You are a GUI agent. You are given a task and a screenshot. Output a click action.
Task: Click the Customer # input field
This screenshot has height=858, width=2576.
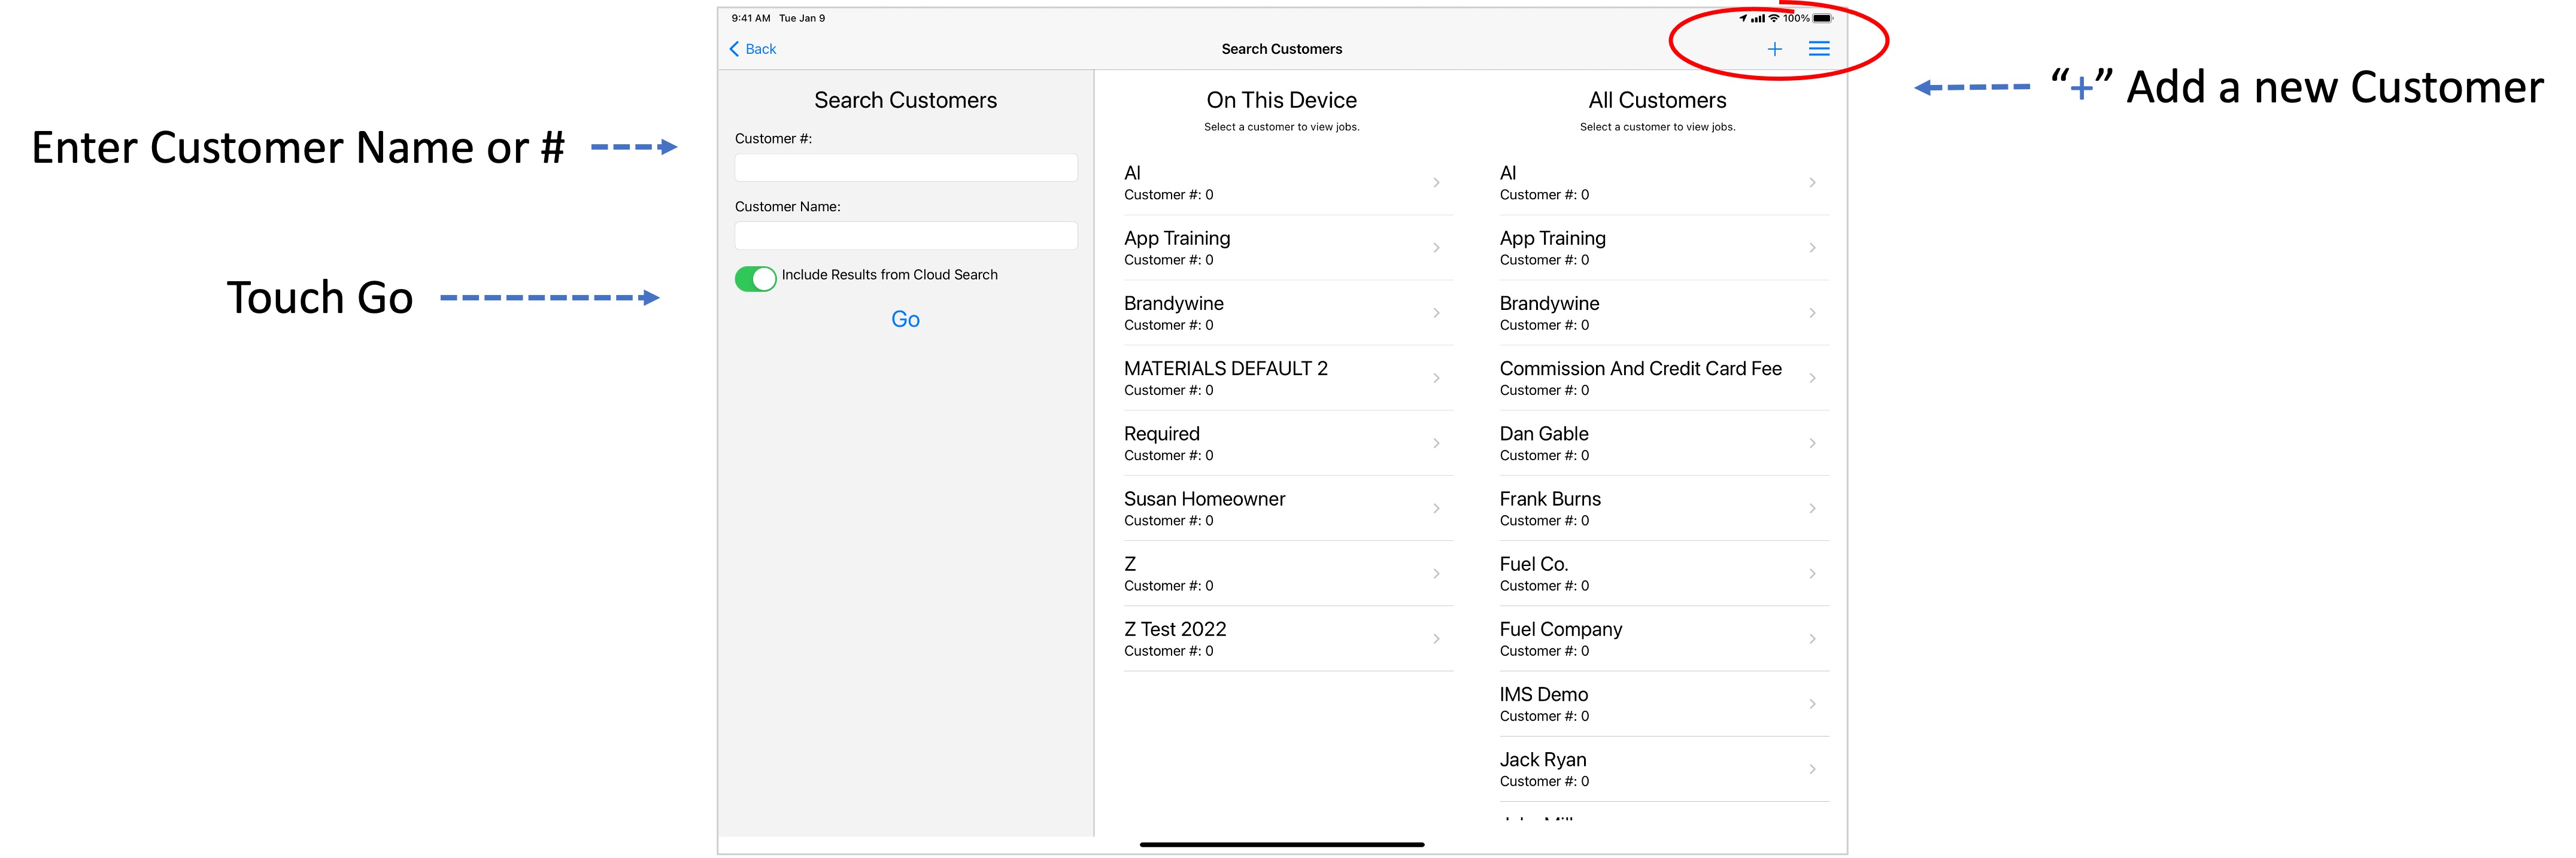(906, 167)
